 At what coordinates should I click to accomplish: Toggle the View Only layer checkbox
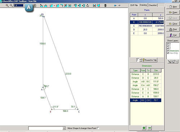coord(168,53)
